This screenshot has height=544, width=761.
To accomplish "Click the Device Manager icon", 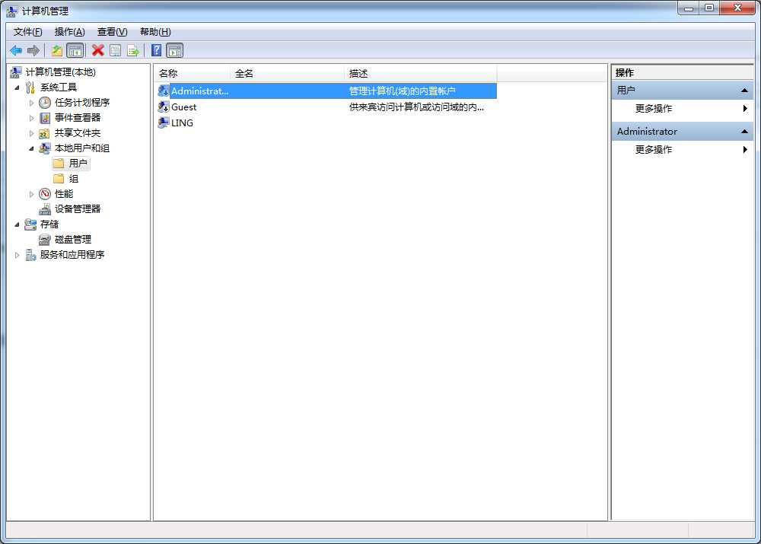I will (x=45, y=209).
